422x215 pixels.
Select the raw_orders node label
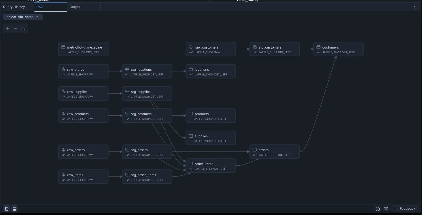76,150
